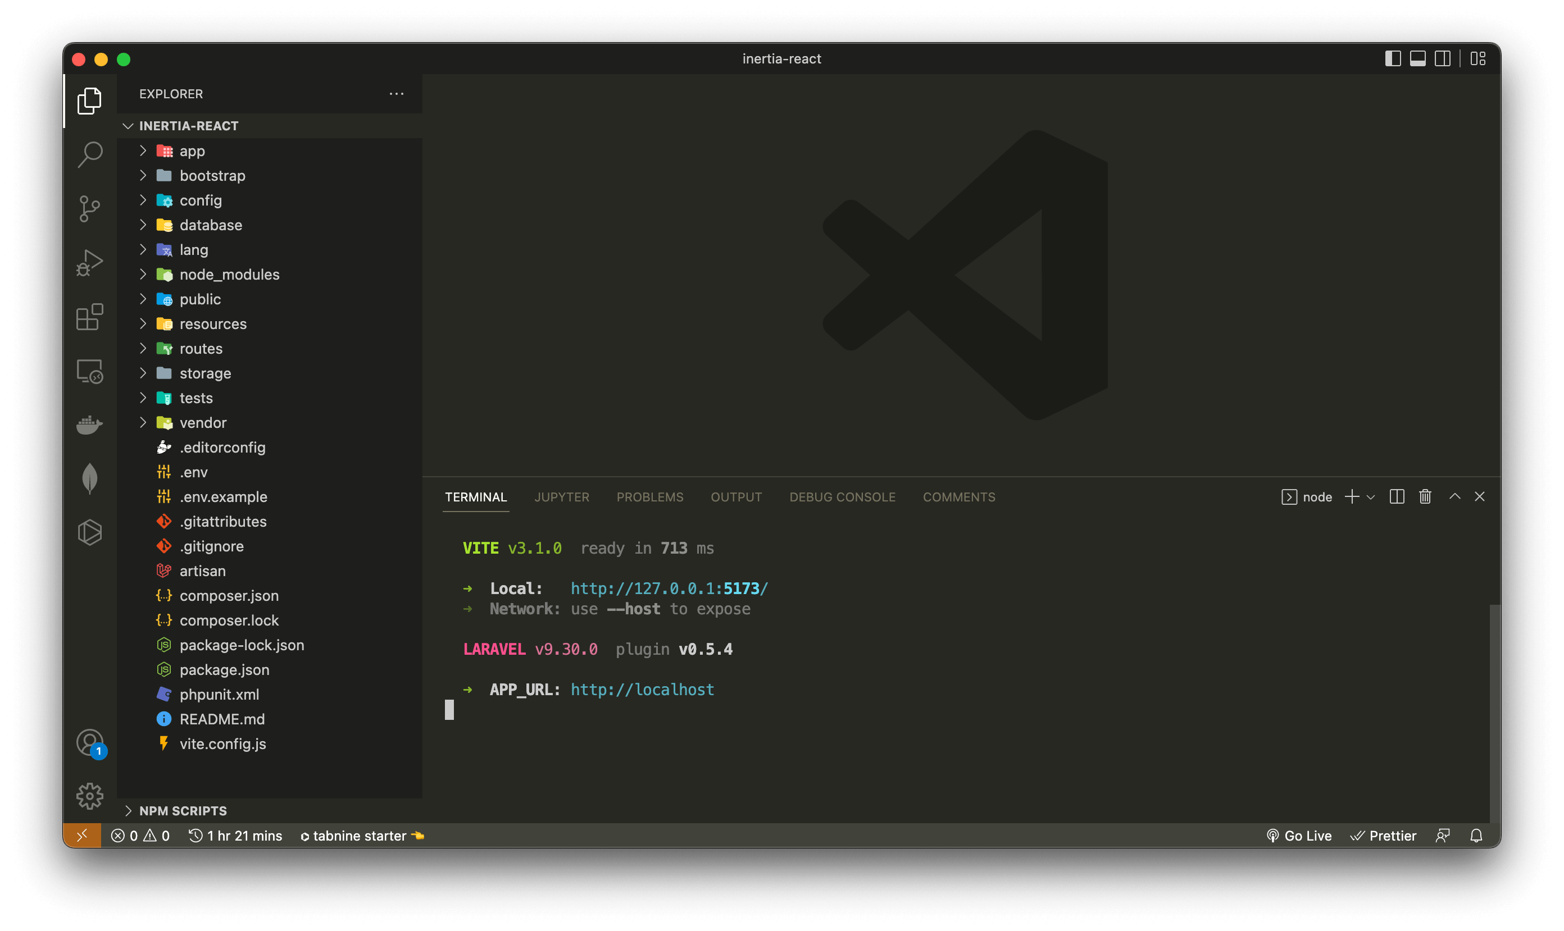Click the Kill Terminal trash icon
The width and height of the screenshot is (1564, 931).
(1425, 497)
